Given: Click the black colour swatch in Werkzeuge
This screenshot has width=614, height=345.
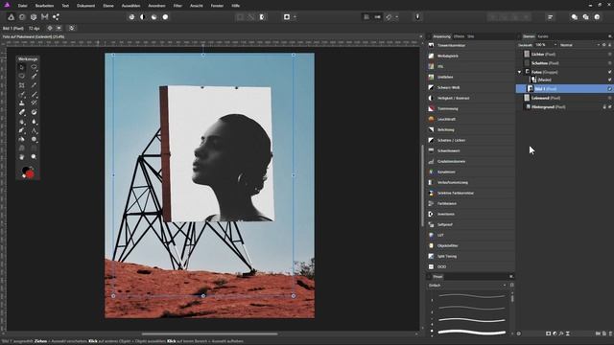Looking at the screenshot, I should pos(26,170).
